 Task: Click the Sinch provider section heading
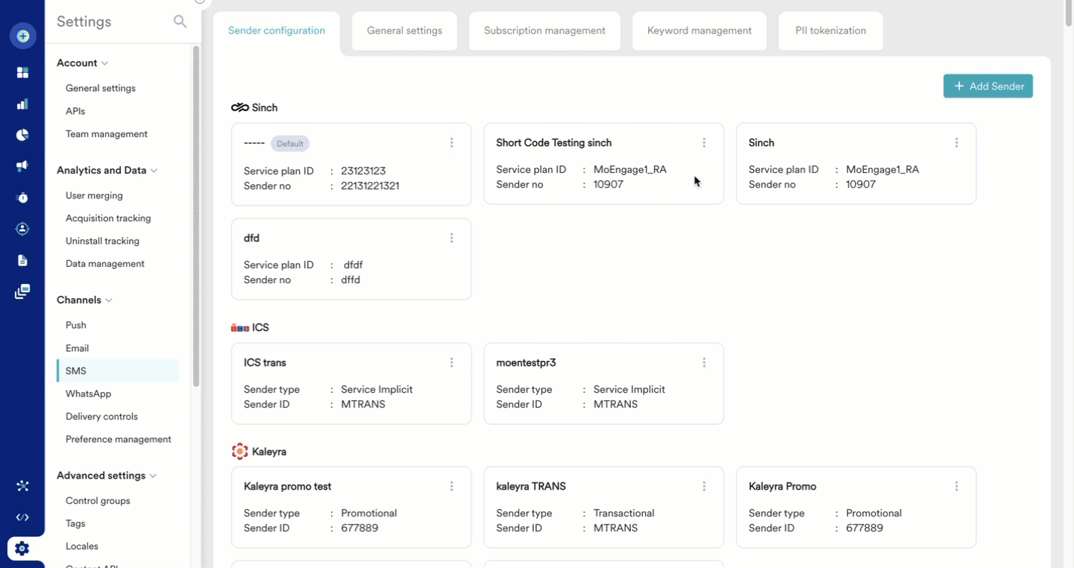click(254, 107)
